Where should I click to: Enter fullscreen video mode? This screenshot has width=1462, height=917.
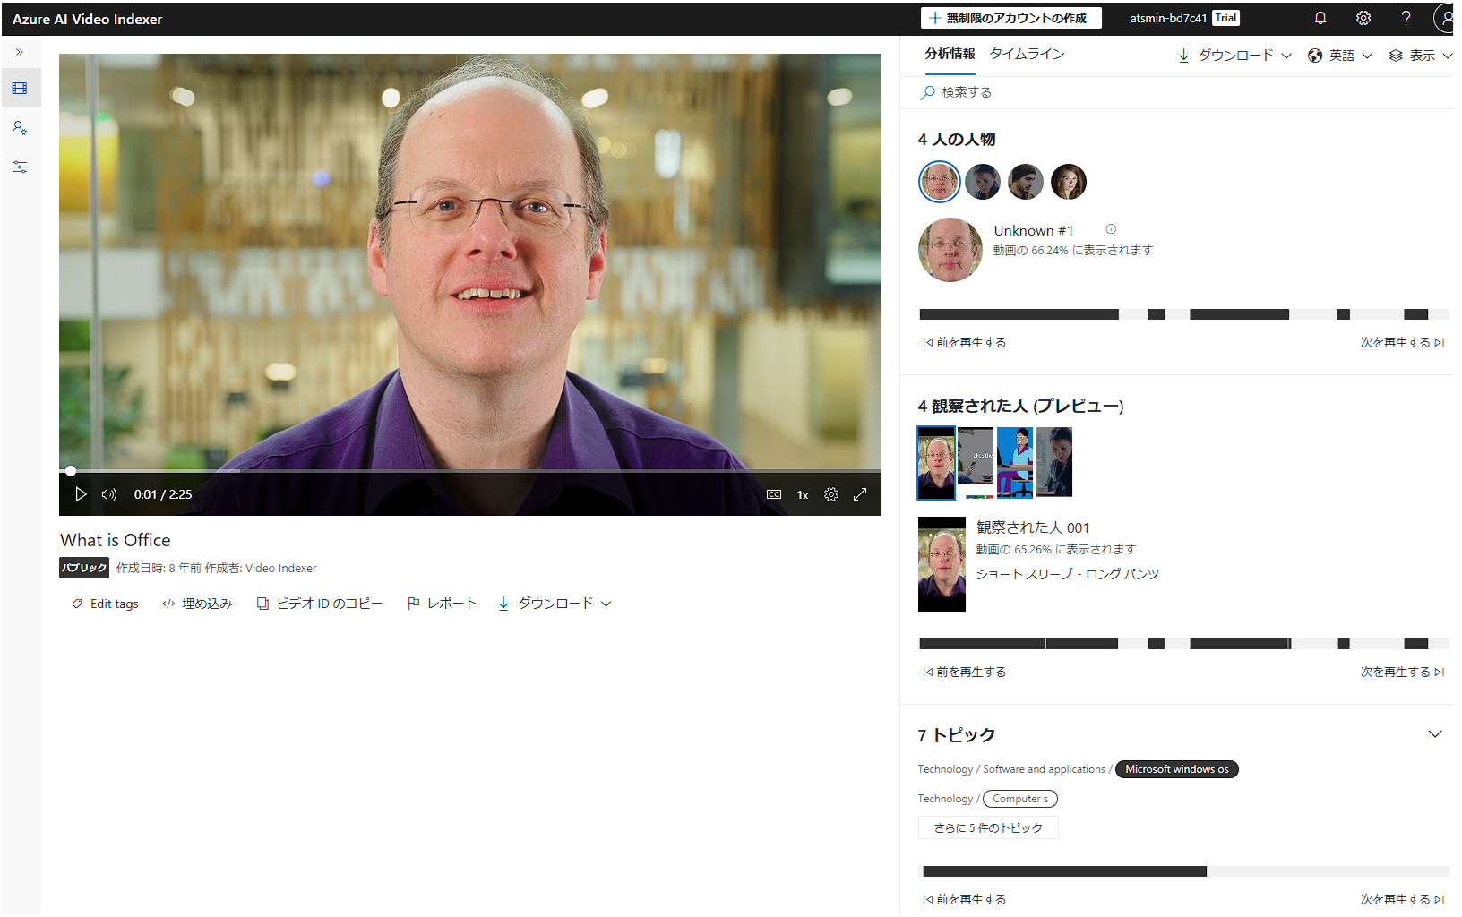pyautogui.click(x=860, y=494)
